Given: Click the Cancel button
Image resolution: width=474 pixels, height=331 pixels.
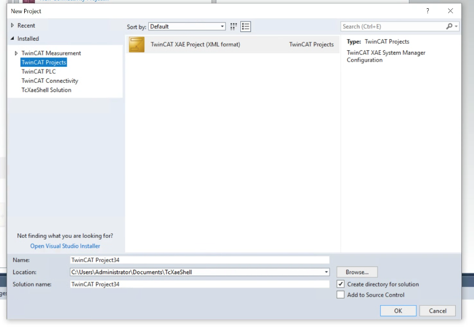Looking at the screenshot, I should point(438,311).
